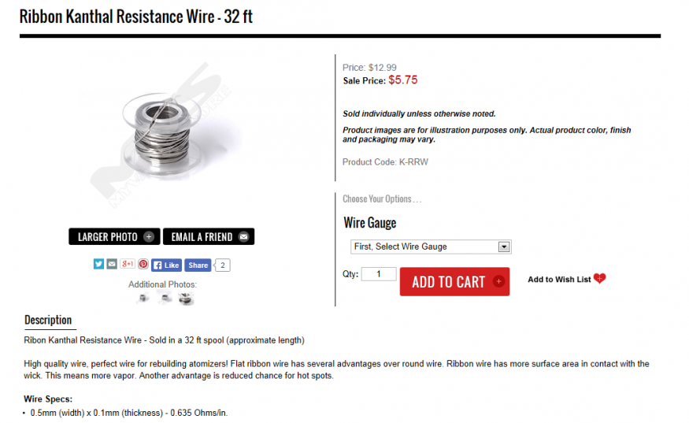Select the second additional photo thumbnail
The image size is (689, 423).
point(165,298)
